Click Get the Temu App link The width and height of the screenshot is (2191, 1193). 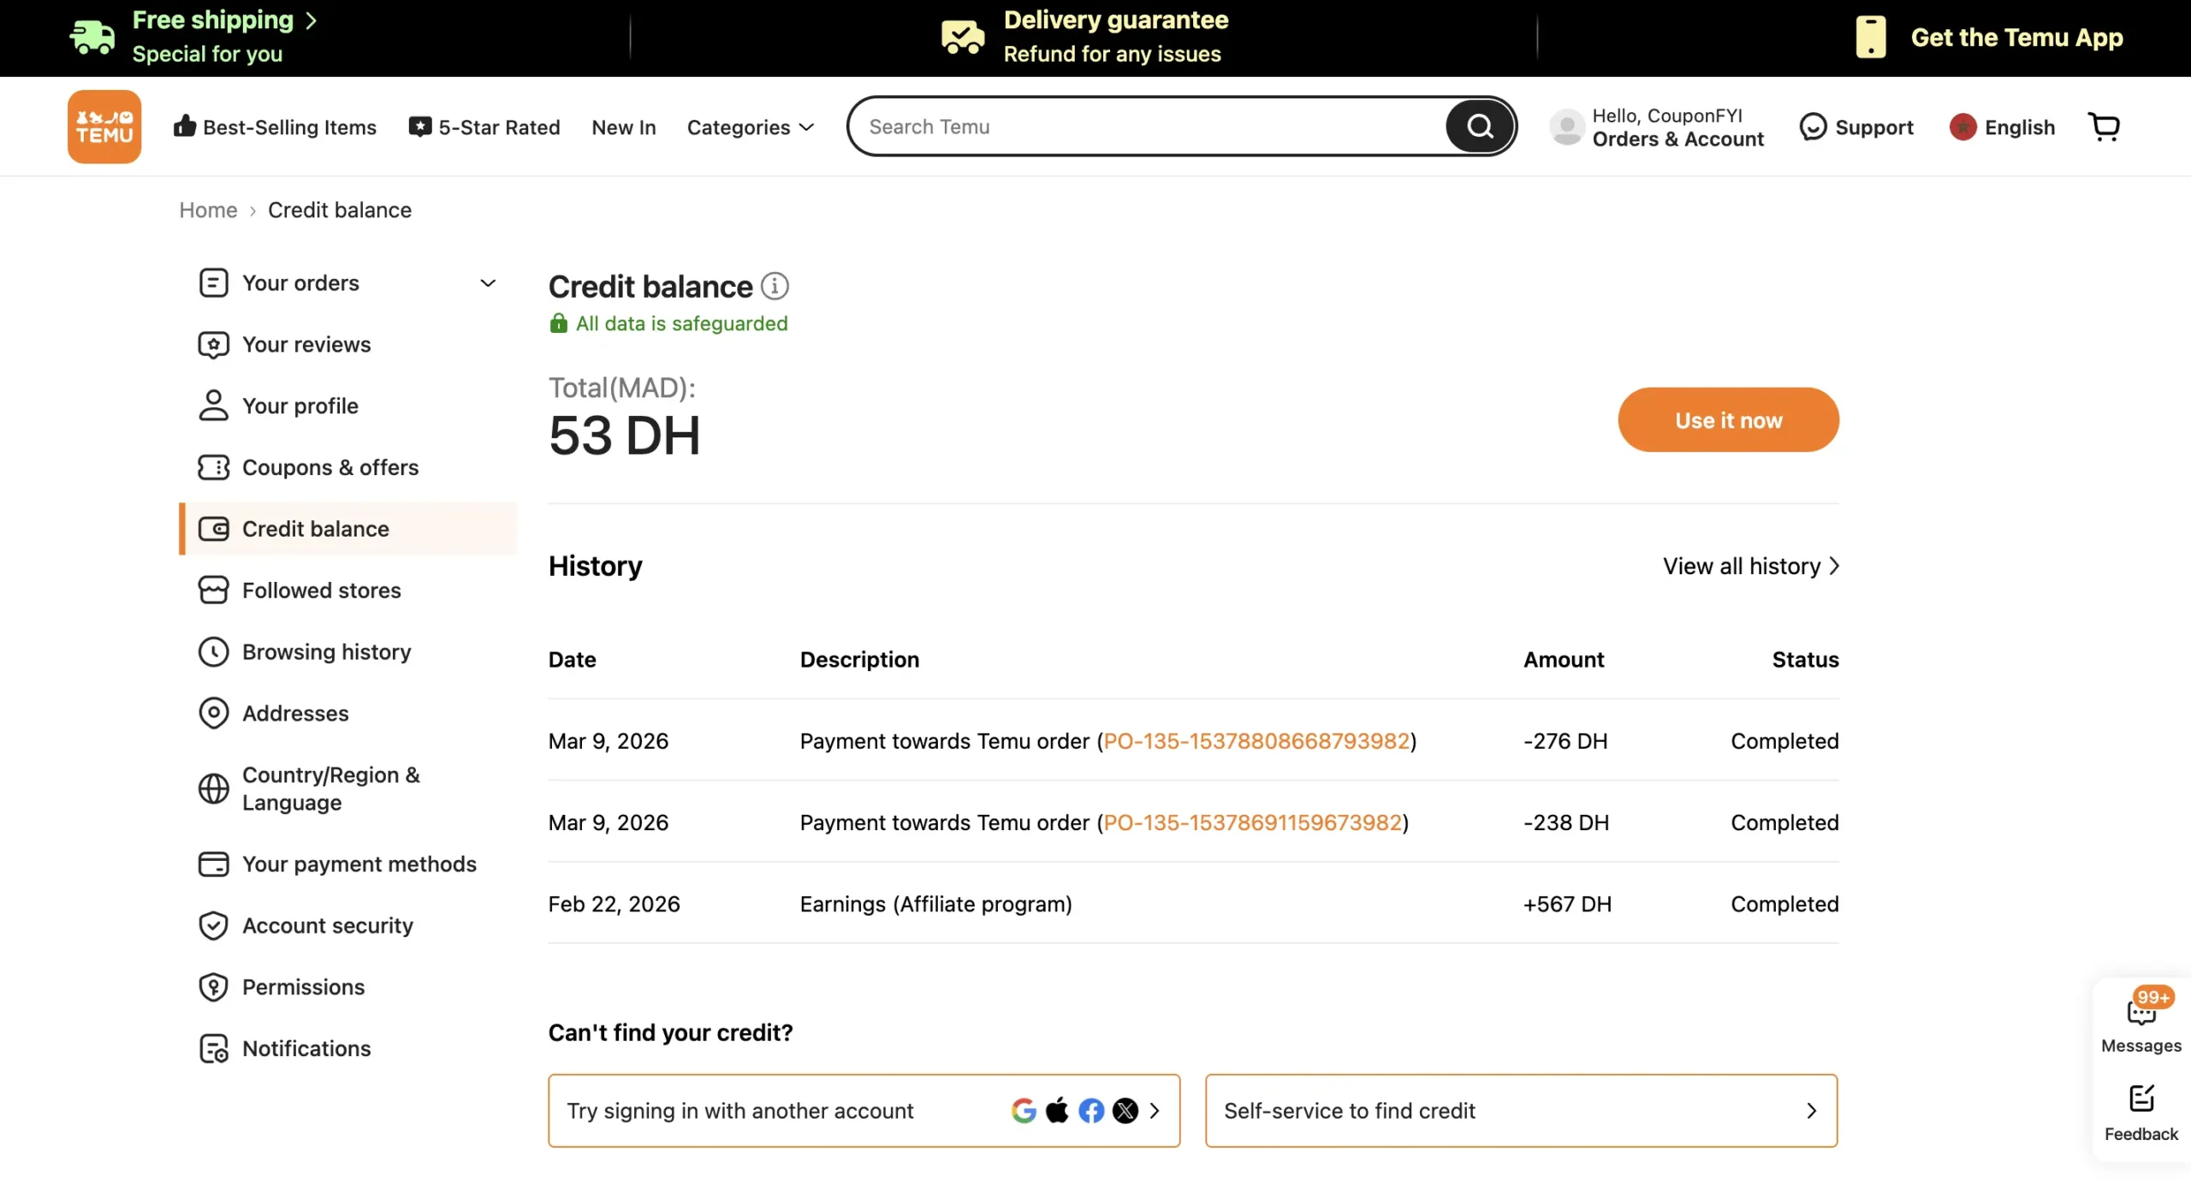point(2016,37)
